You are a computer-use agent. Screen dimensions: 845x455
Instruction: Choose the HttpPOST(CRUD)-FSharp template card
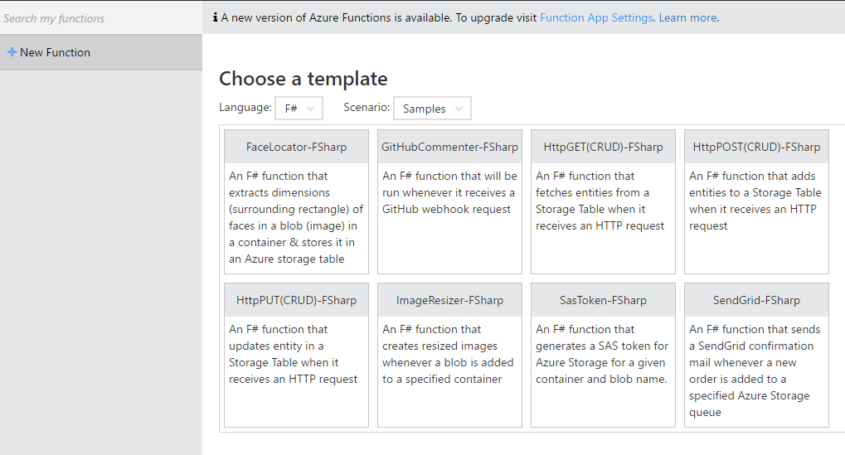click(756, 148)
